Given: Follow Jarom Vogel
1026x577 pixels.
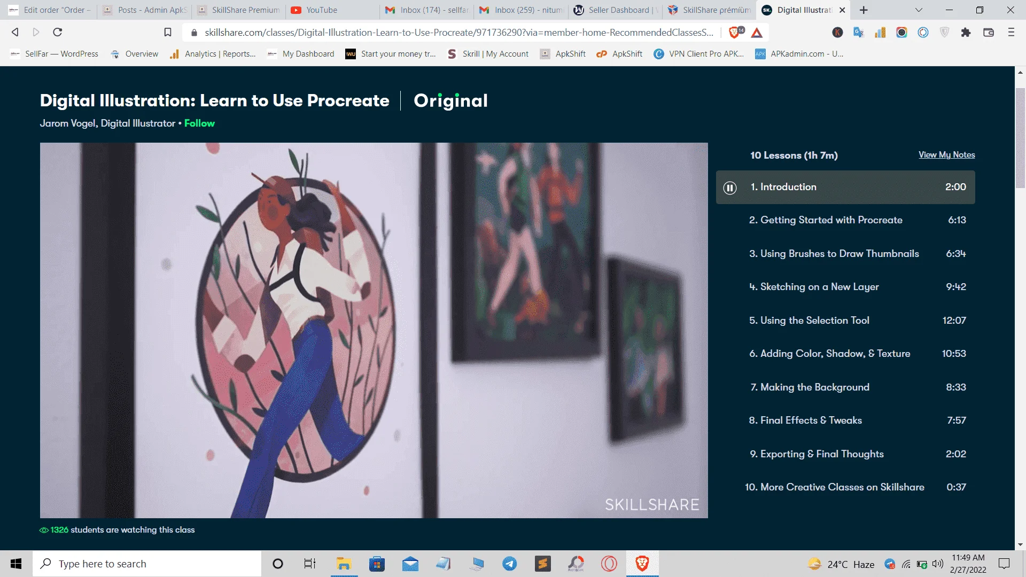Looking at the screenshot, I should pos(199,123).
